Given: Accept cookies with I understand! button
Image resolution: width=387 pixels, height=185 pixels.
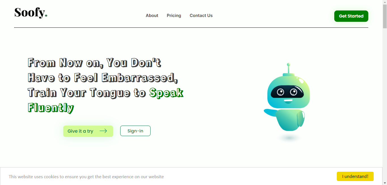Looking at the screenshot, I should tap(355, 177).
